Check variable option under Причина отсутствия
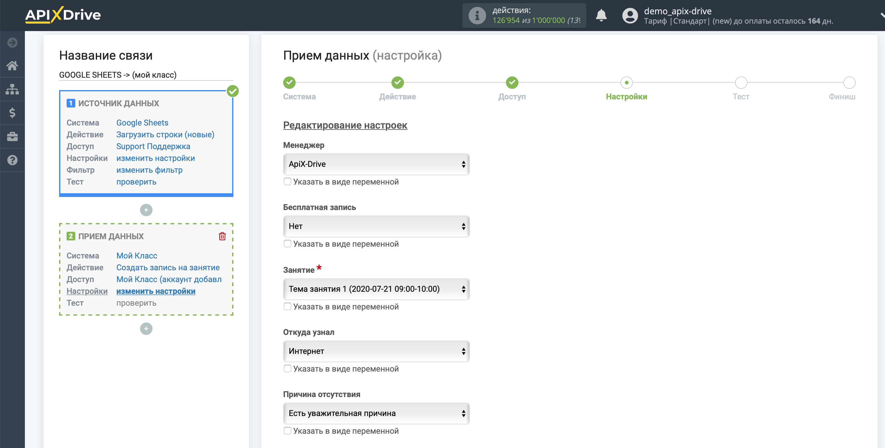885x448 pixels. (x=288, y=431)
